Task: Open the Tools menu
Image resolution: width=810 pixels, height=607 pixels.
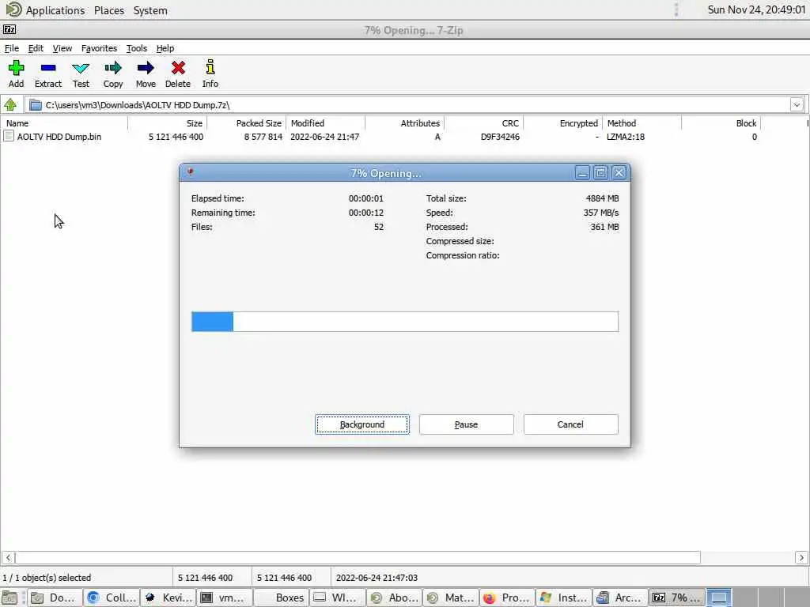Action: pyautogui.click(x=136, y=48)
